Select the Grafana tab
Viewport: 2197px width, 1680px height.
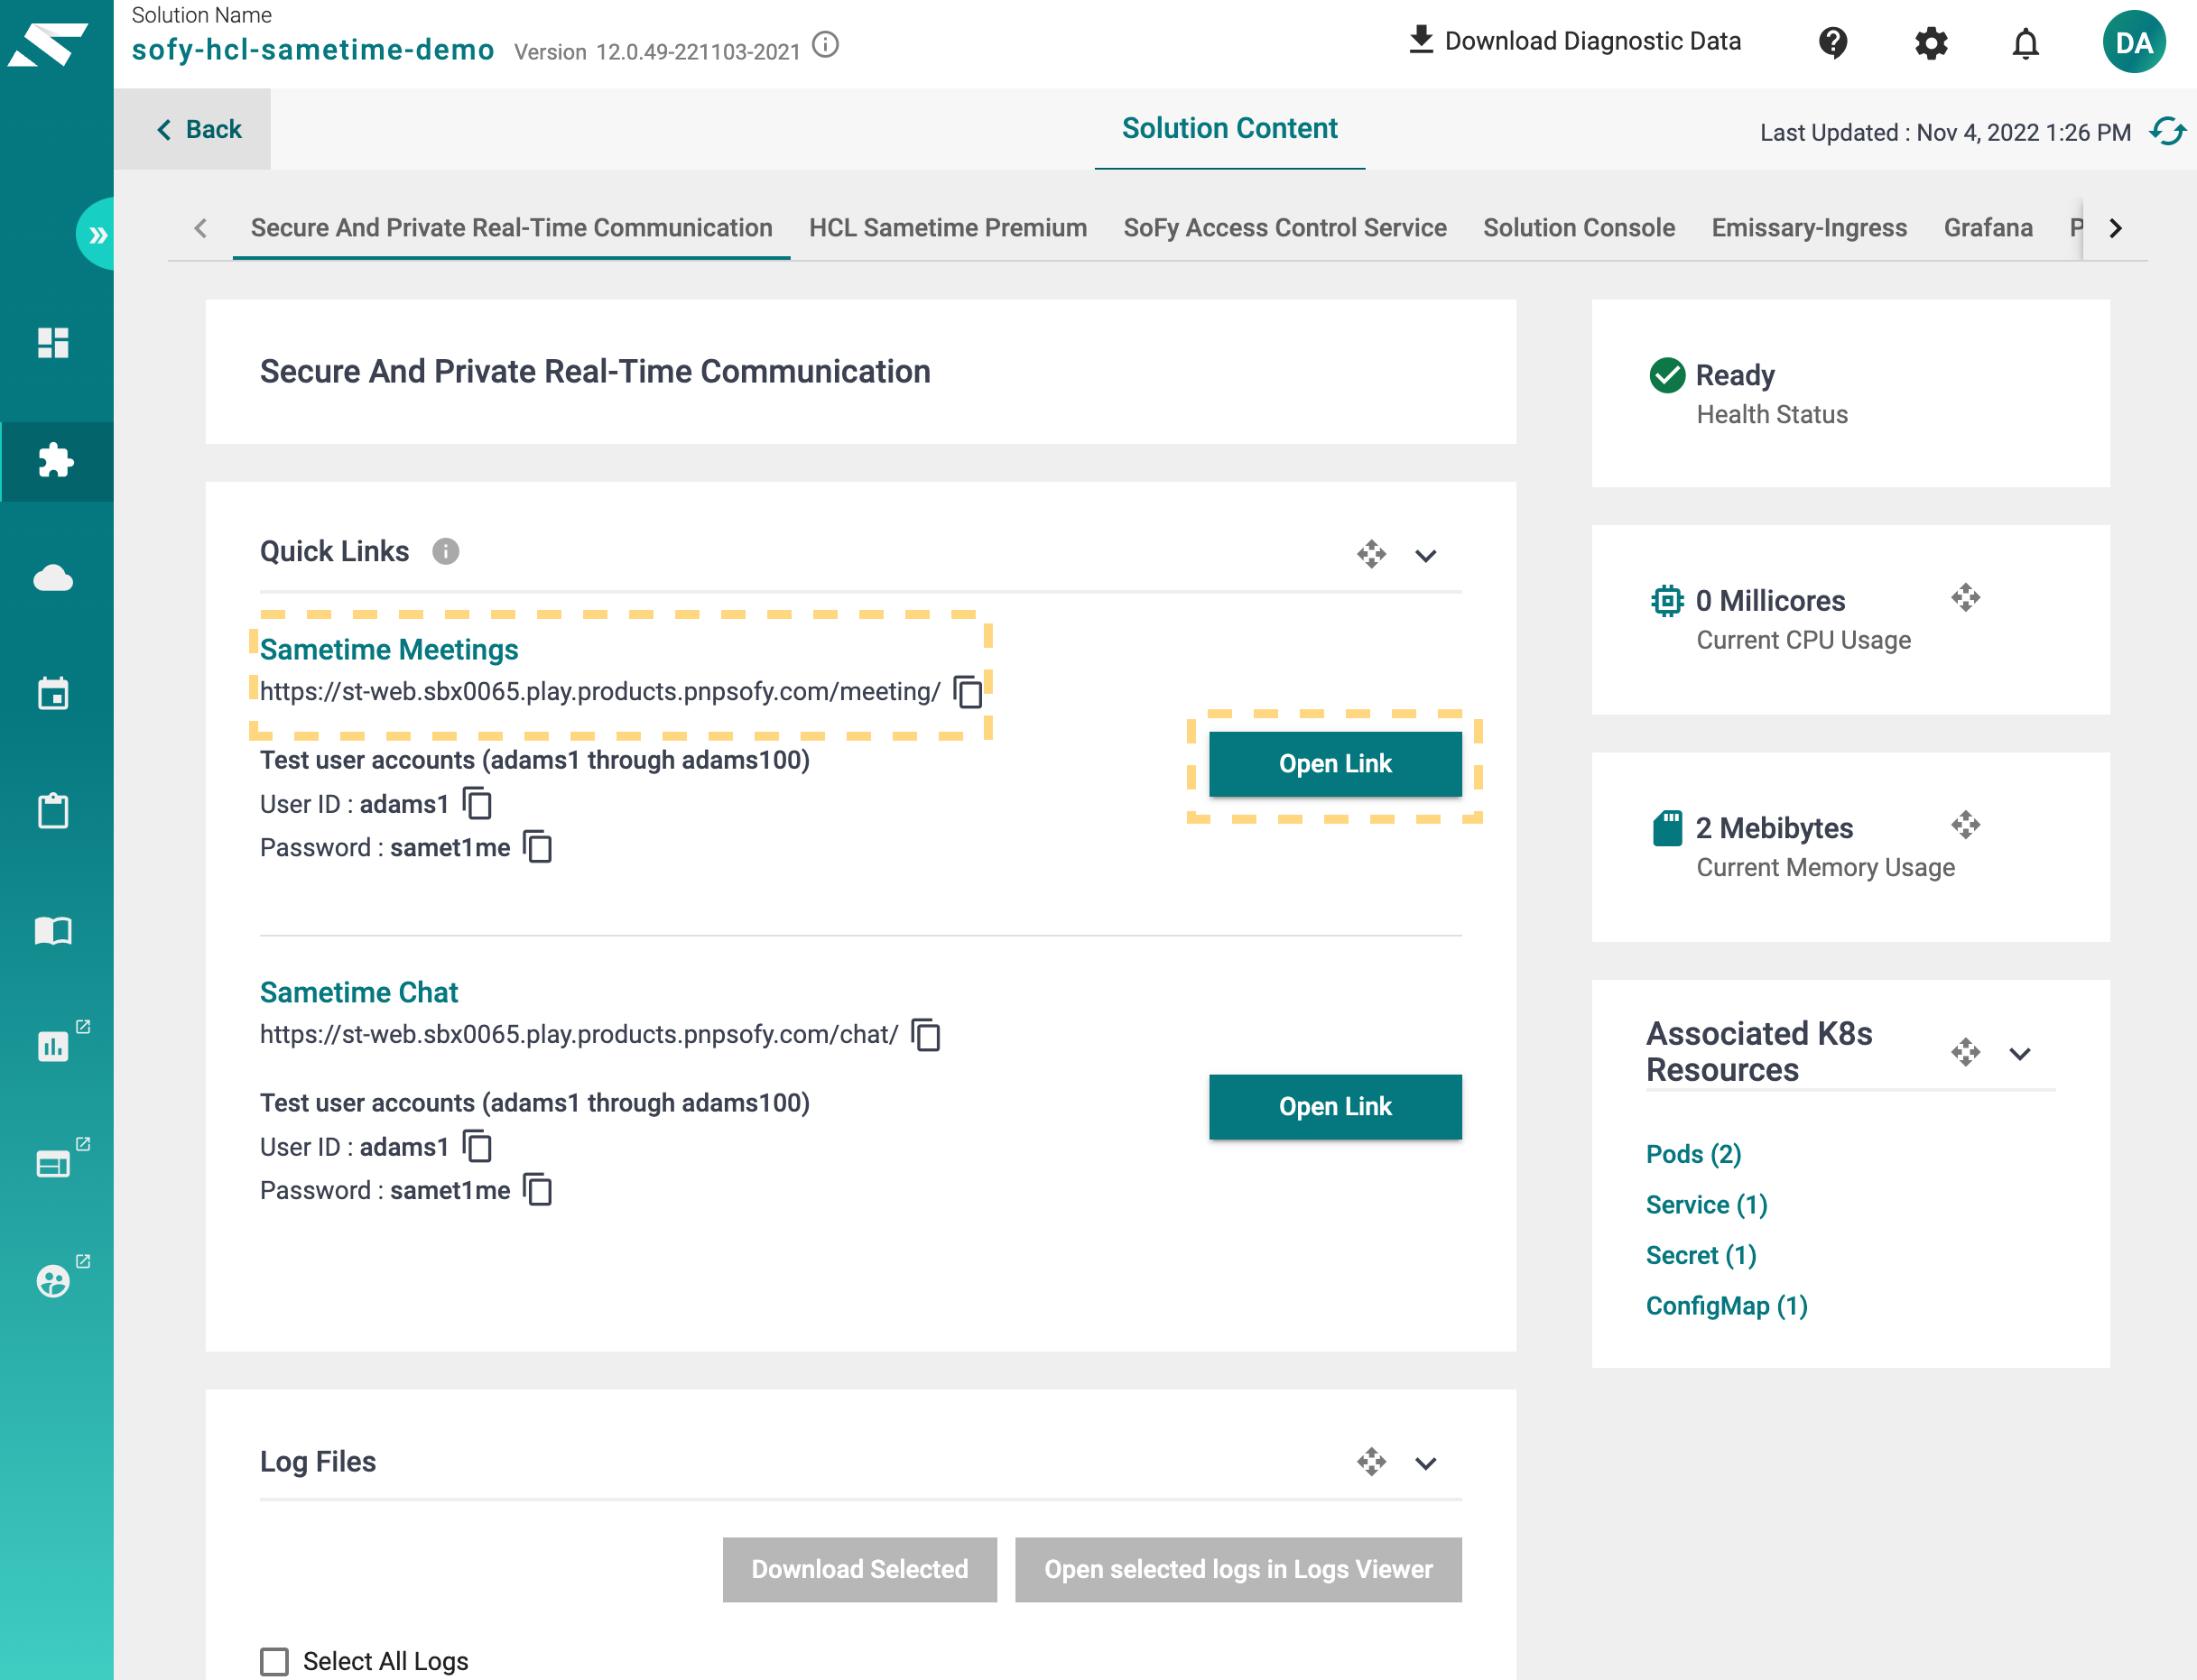(1987, 228)
